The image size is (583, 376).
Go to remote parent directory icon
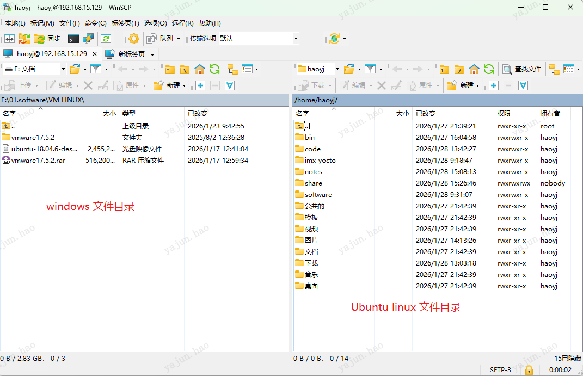pos(444,69)
